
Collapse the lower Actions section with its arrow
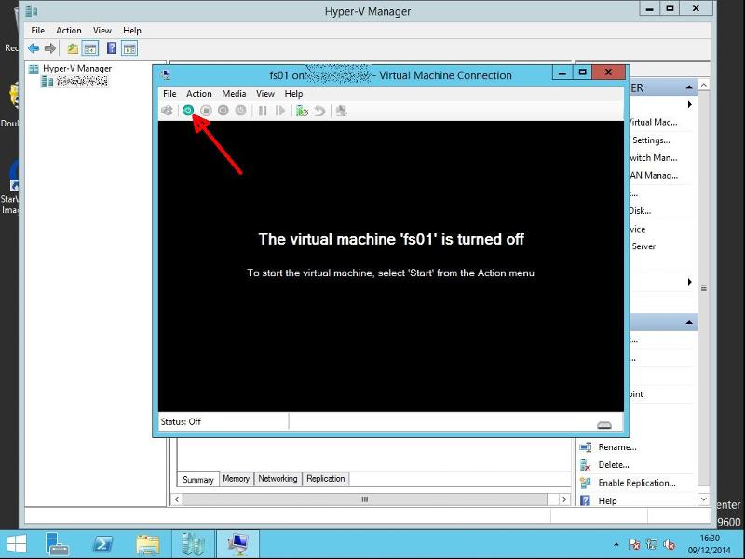689,322
